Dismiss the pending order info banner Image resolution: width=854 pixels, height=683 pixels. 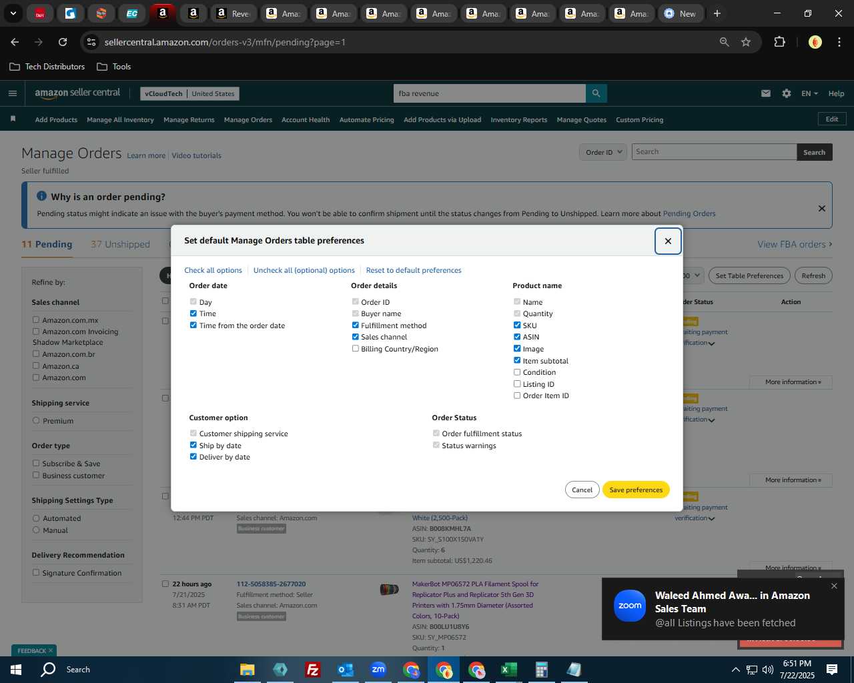coord(822,208)
